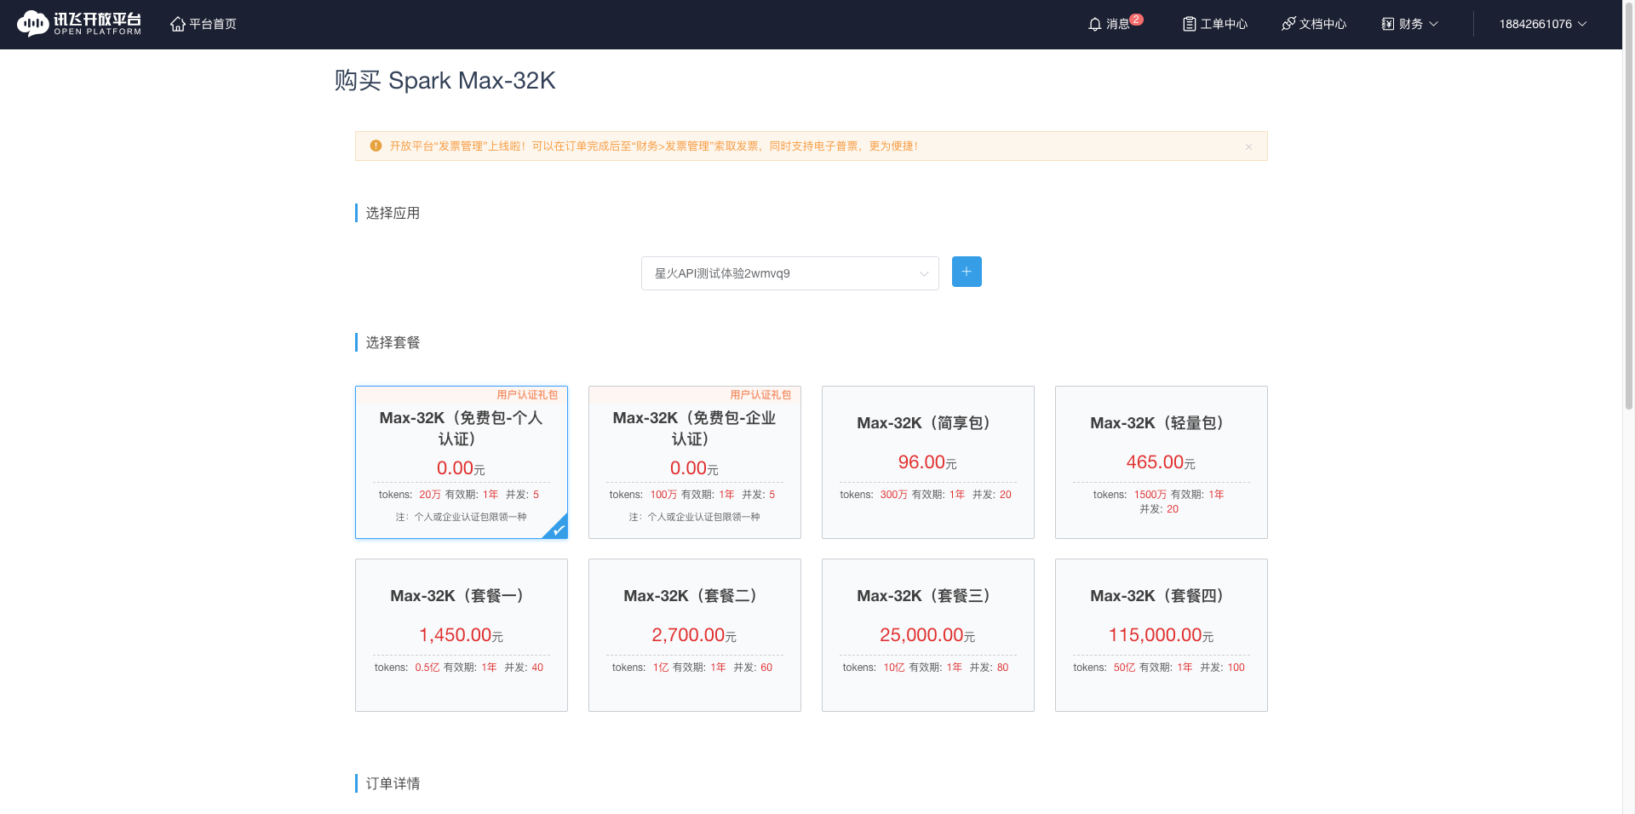Dismiss the invoice notice banner
This screenshot has width=1635, height=814.
click(1248, 146)
